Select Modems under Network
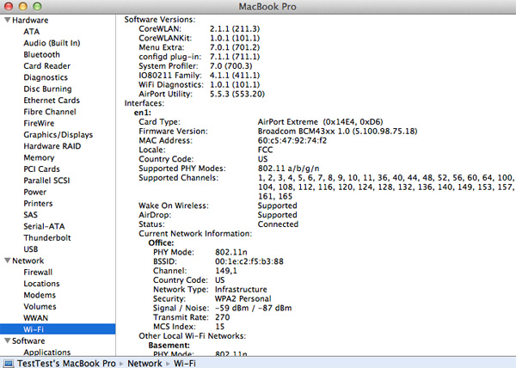This screenshot has width=516, height=368. [x=40, y=295]
